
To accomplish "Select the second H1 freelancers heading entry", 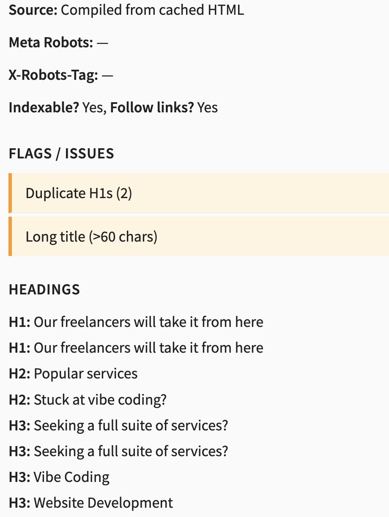I will 136,348.
